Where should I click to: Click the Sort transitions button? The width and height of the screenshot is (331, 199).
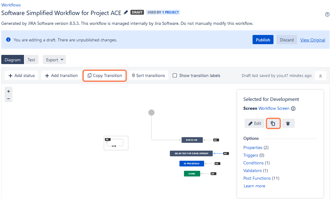pyautogui.click(x=148, y=75)
